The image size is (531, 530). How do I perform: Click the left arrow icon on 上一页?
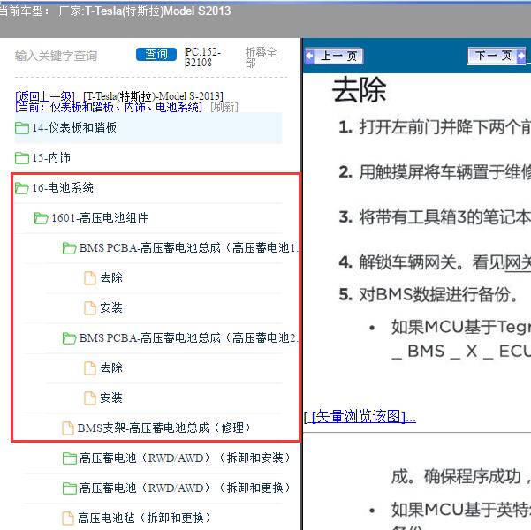(x=309, y=56)
